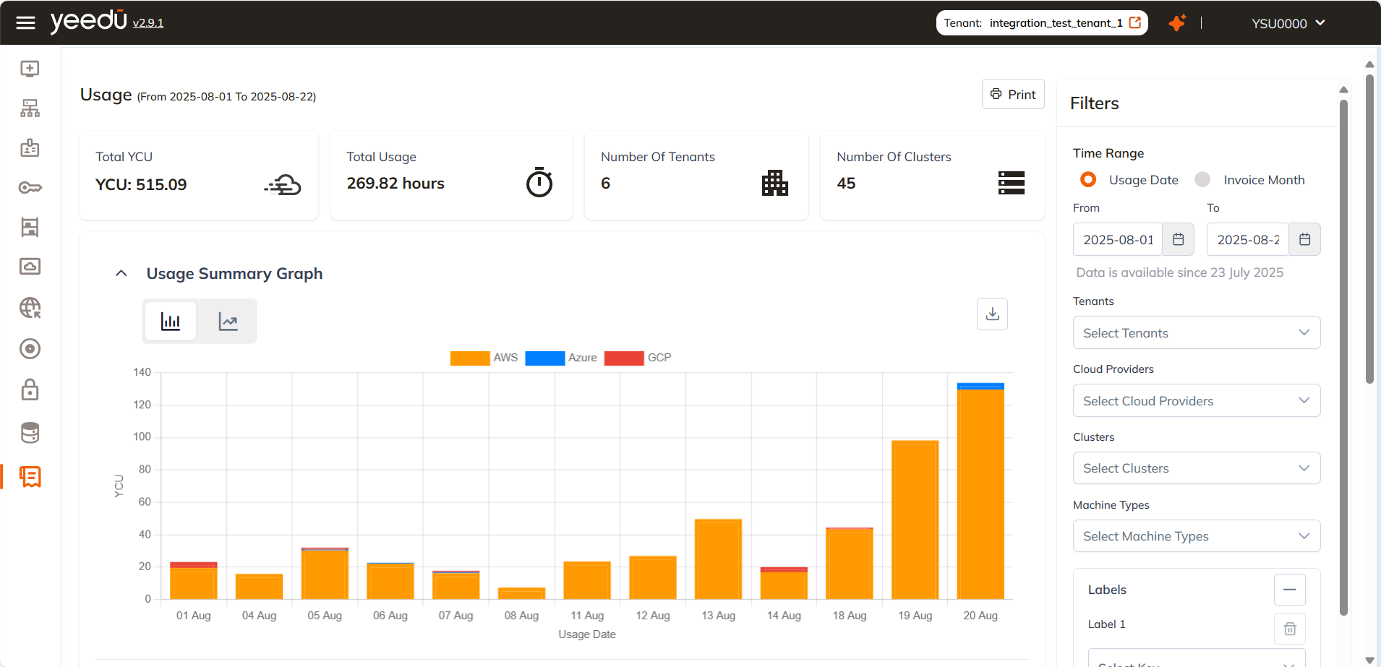This screenshot has width=1381, height=667.
Task: Click the download chart icon
Action: pos(992,314)
